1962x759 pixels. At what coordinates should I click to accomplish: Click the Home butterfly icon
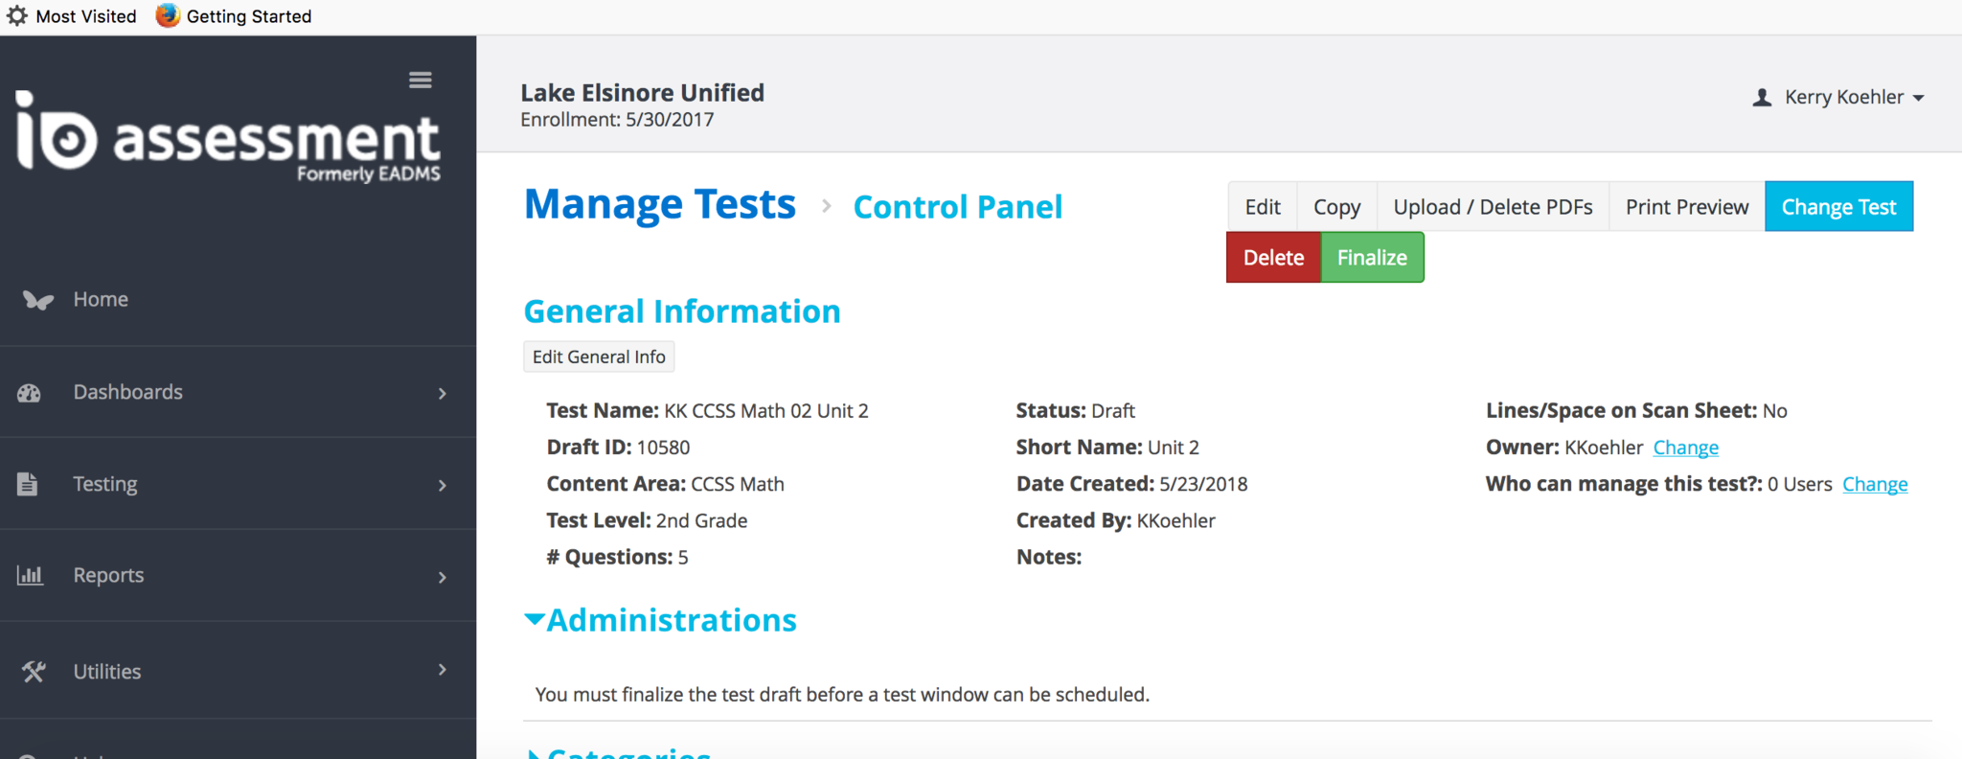coord(37,300)
